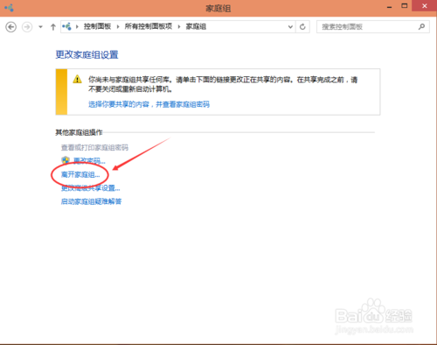Maximize the 家庭组 window
Screen dimensions: 437x345
(x=405, y=6)
